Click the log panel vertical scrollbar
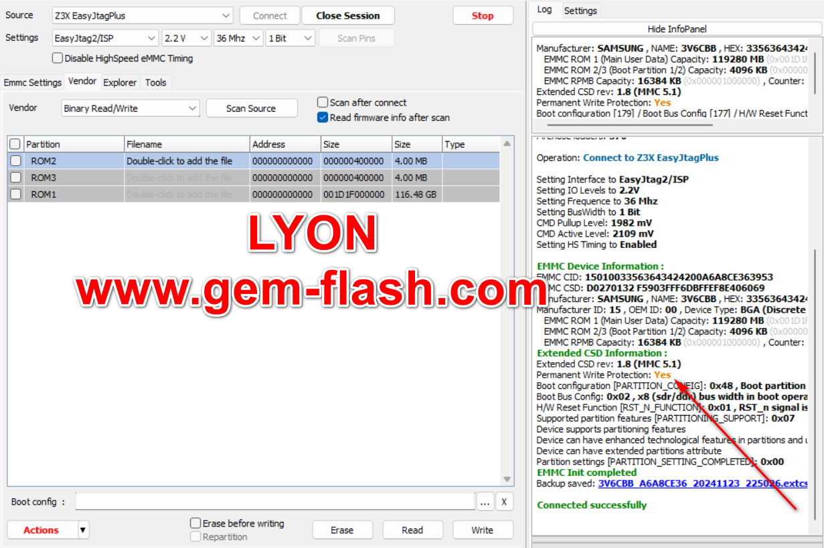Image resolution: width=824 pixels, height=548 pixels. tap(815, 384)
